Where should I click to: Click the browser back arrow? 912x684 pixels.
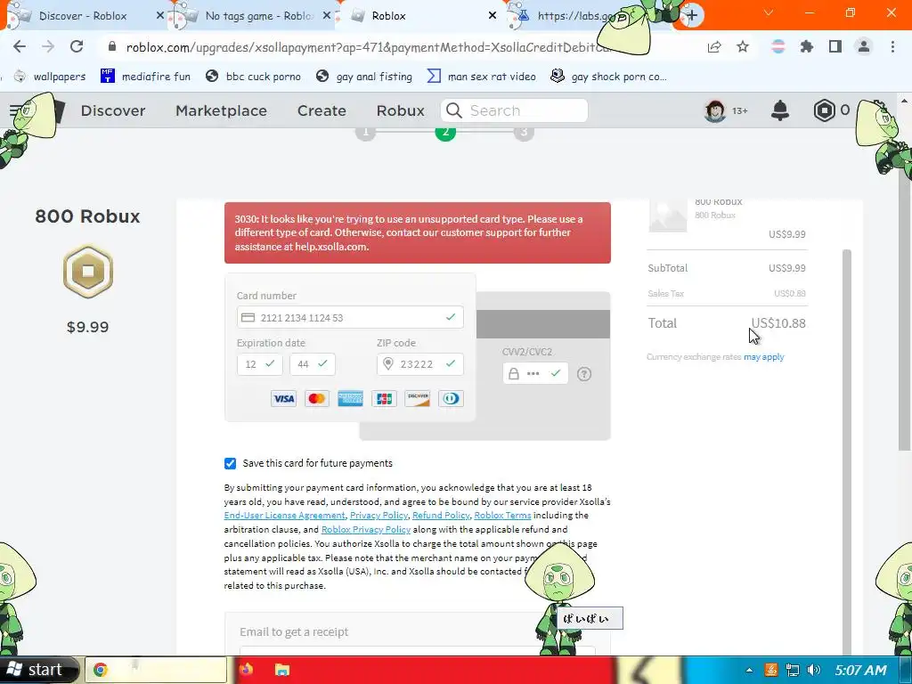click(20, 46)
